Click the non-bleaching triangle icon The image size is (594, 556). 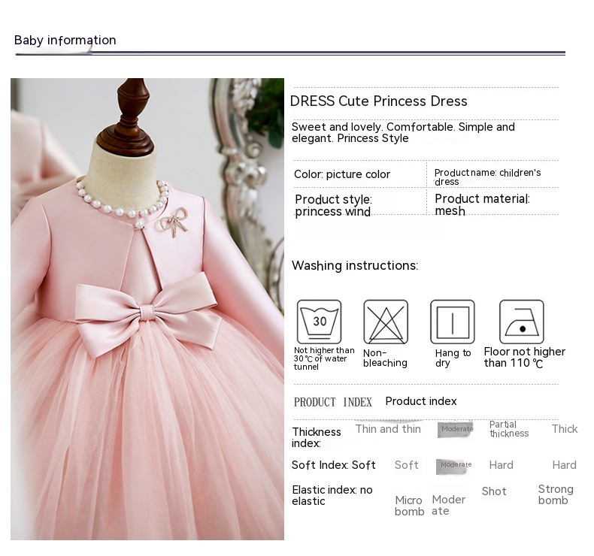[x=386, y=322]
